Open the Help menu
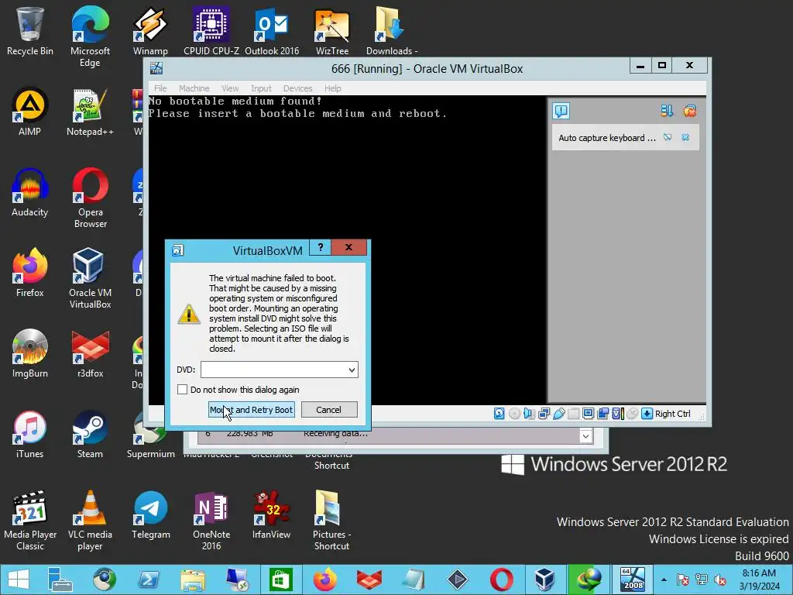This screenshot has height=595, width=793. click(332, 88)
